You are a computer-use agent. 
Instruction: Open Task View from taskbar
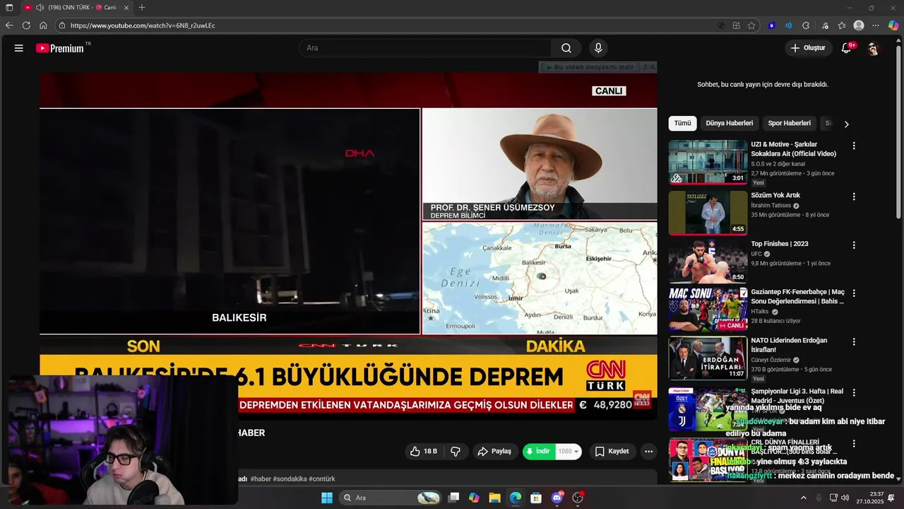[x=453, y=498]
